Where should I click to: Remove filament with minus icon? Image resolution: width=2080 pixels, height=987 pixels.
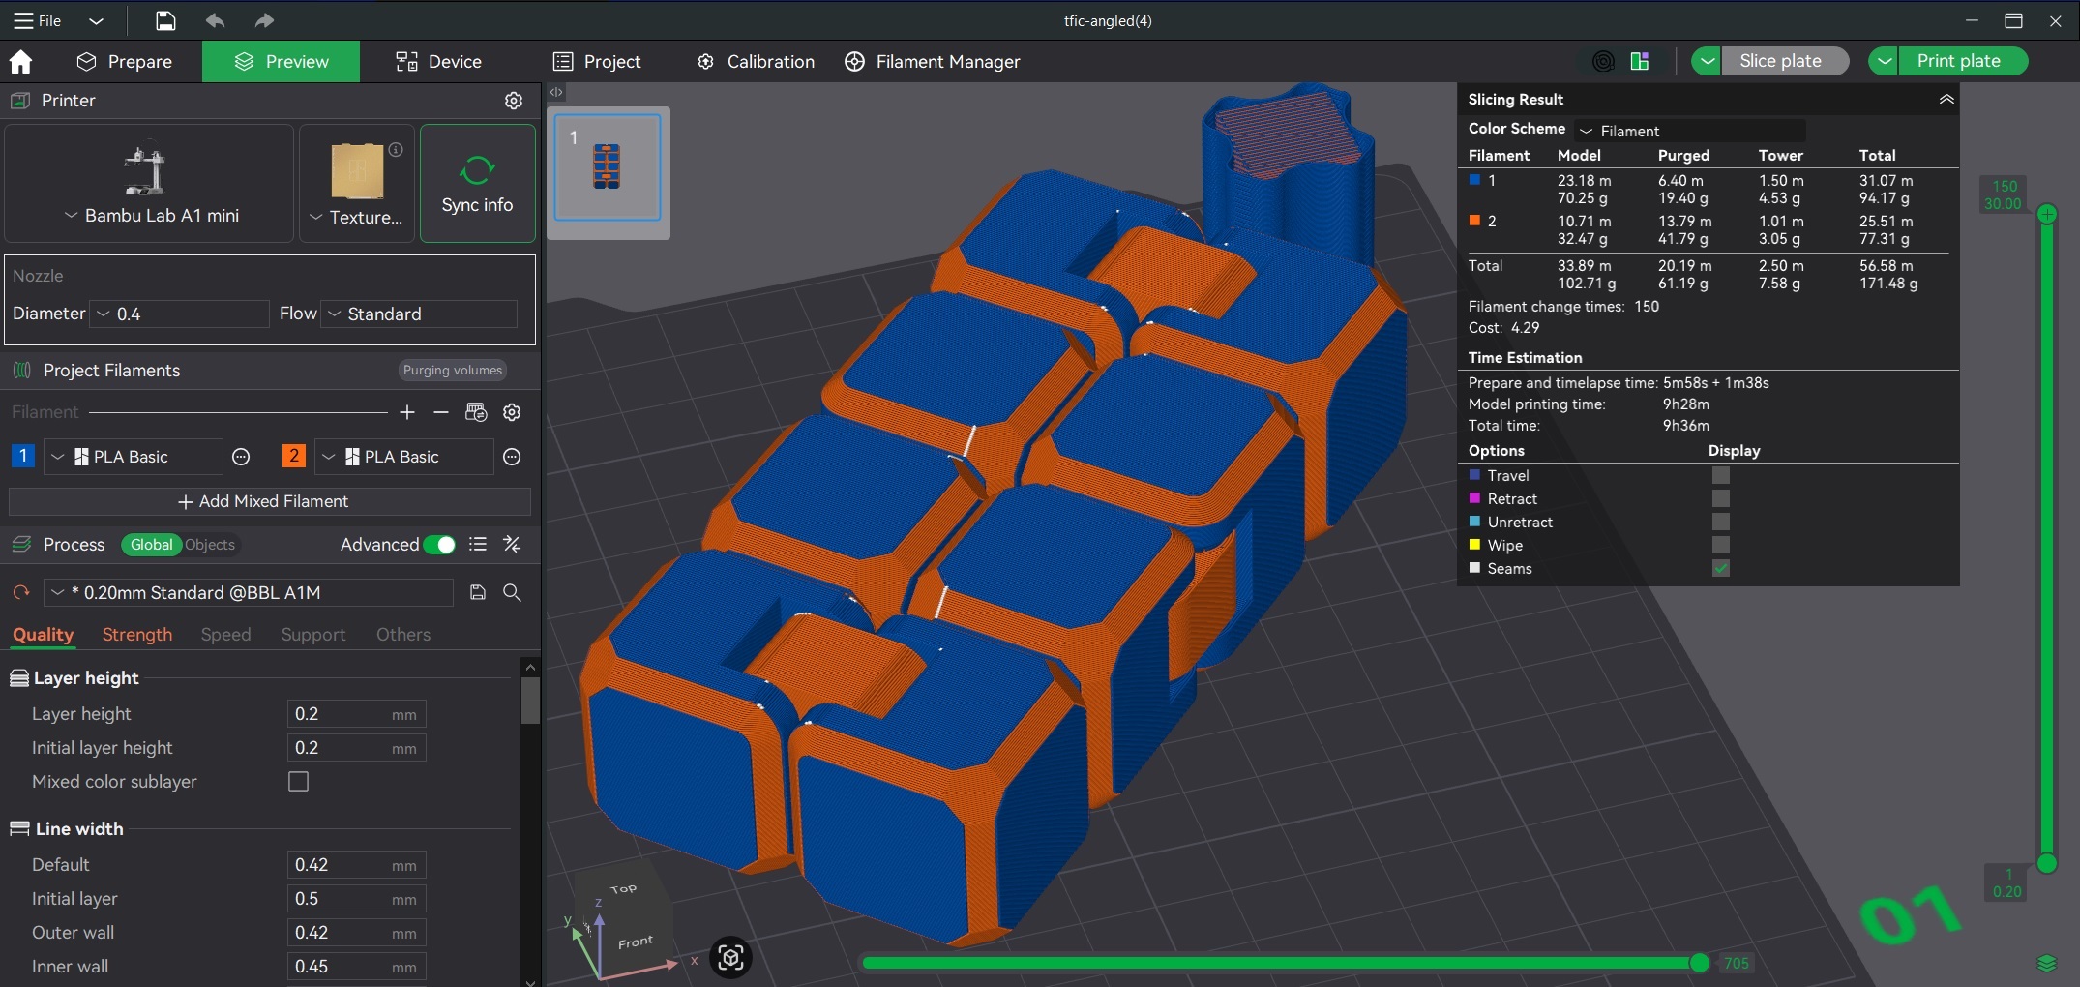(x=441, y=412)
